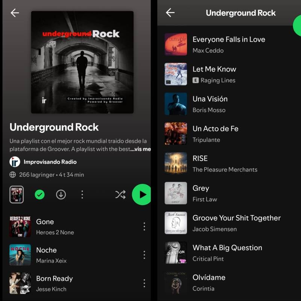Click the artist name 'Jesse Kinch'
Image resolution: width=301 pixels, height=301 pixels.
point(51,289)
